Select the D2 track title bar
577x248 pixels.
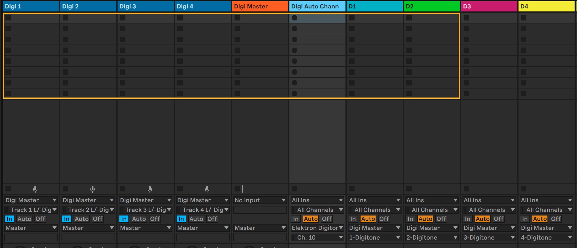[432, 6]
